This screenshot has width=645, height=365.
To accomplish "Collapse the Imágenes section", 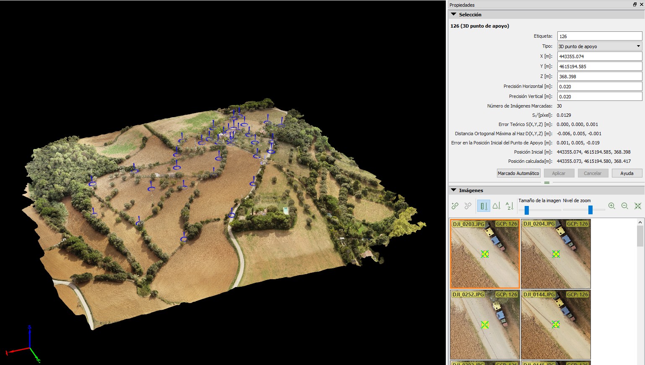I will click(453, 190).
